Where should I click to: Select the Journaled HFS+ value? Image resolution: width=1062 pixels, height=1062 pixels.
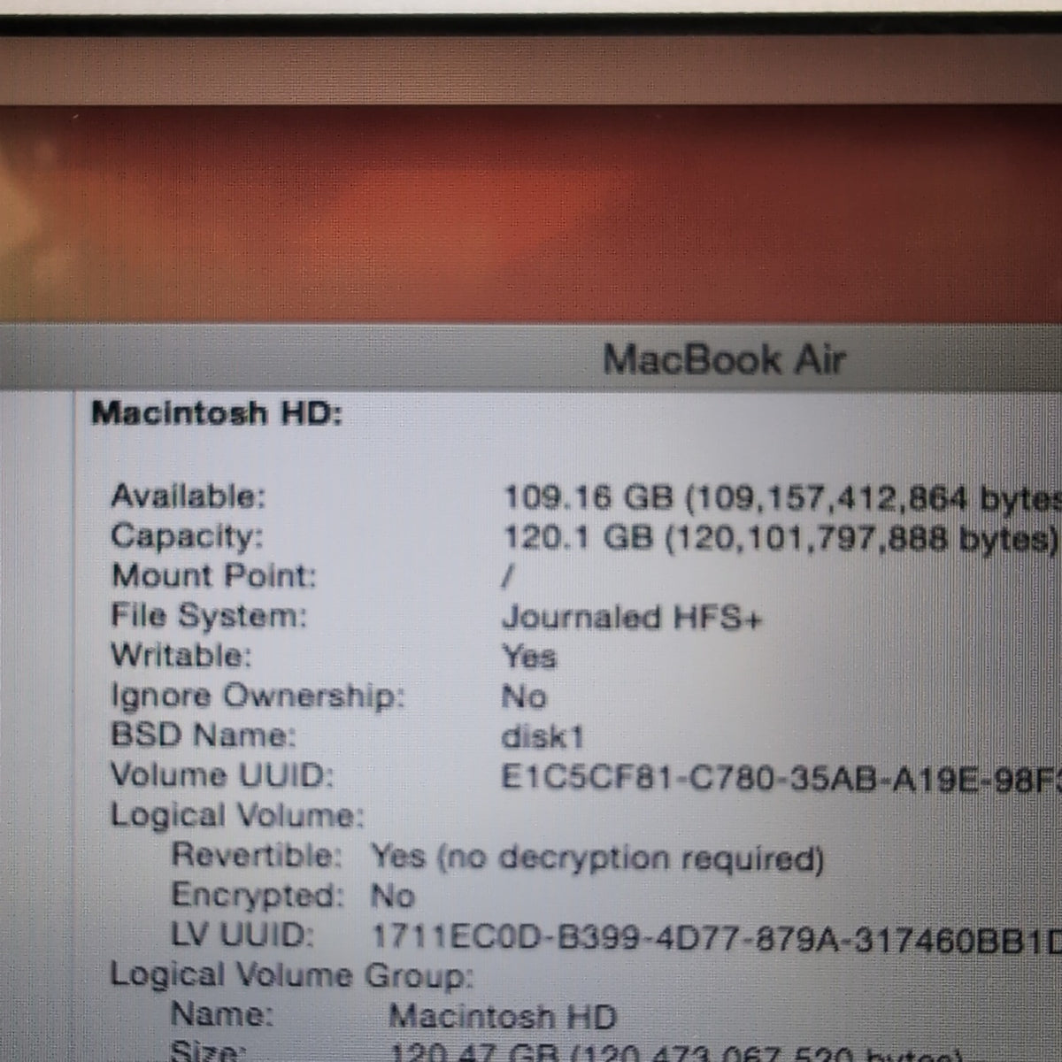coord(631,618)
